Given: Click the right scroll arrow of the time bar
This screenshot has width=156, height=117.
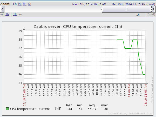Looking at the screenshot, I should 154,9.
